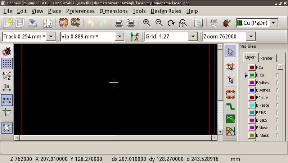This screenshot has height=163, width=288.
Task: Click the Open existing board icon
Action: click(x=20, y=23)
